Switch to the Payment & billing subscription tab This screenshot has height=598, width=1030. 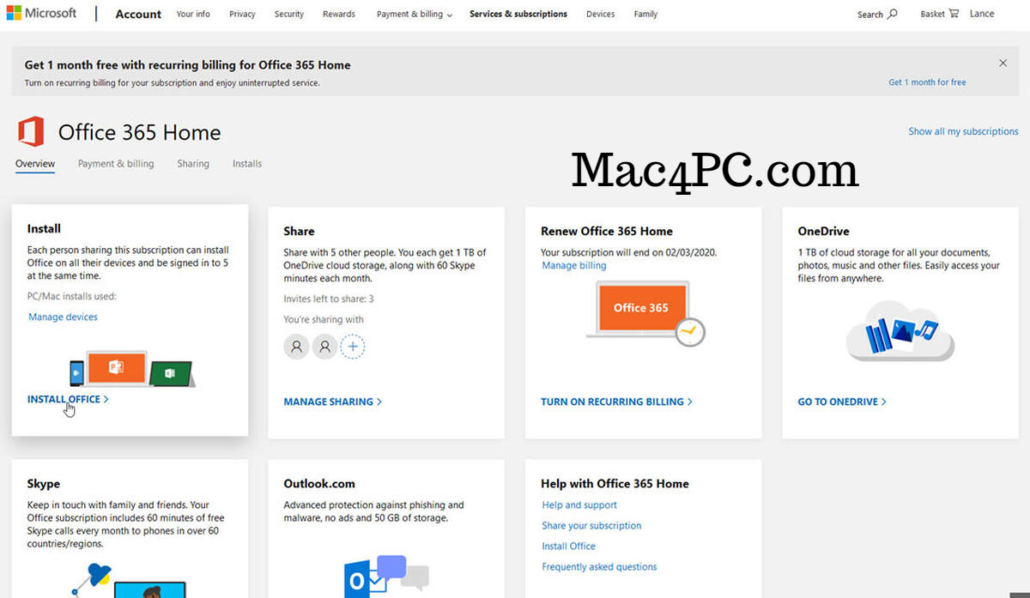tap(116, 164)
